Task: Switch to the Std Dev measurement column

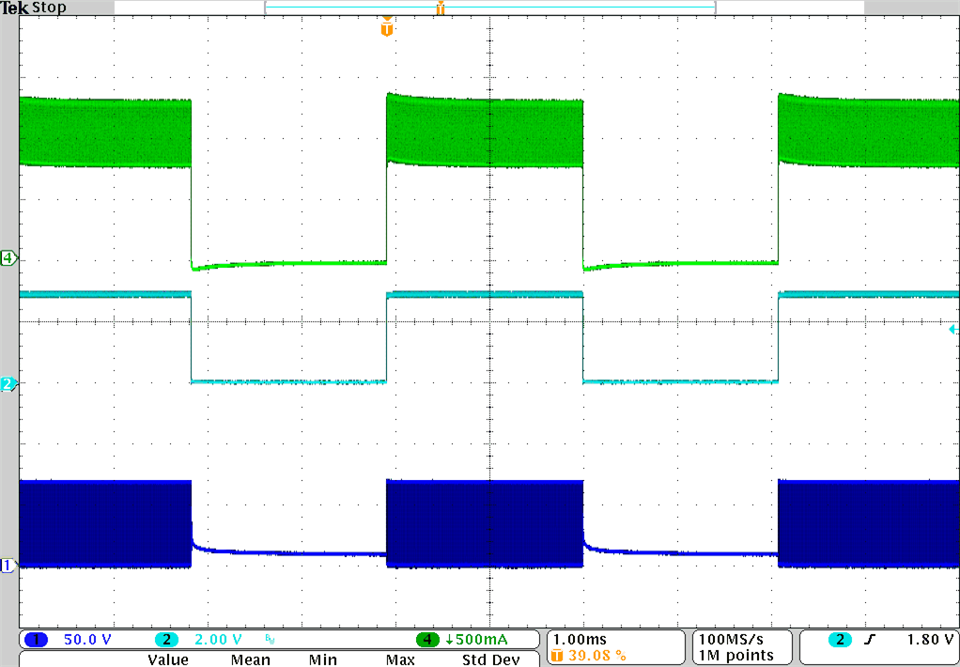Action: (x=489, y=659)
